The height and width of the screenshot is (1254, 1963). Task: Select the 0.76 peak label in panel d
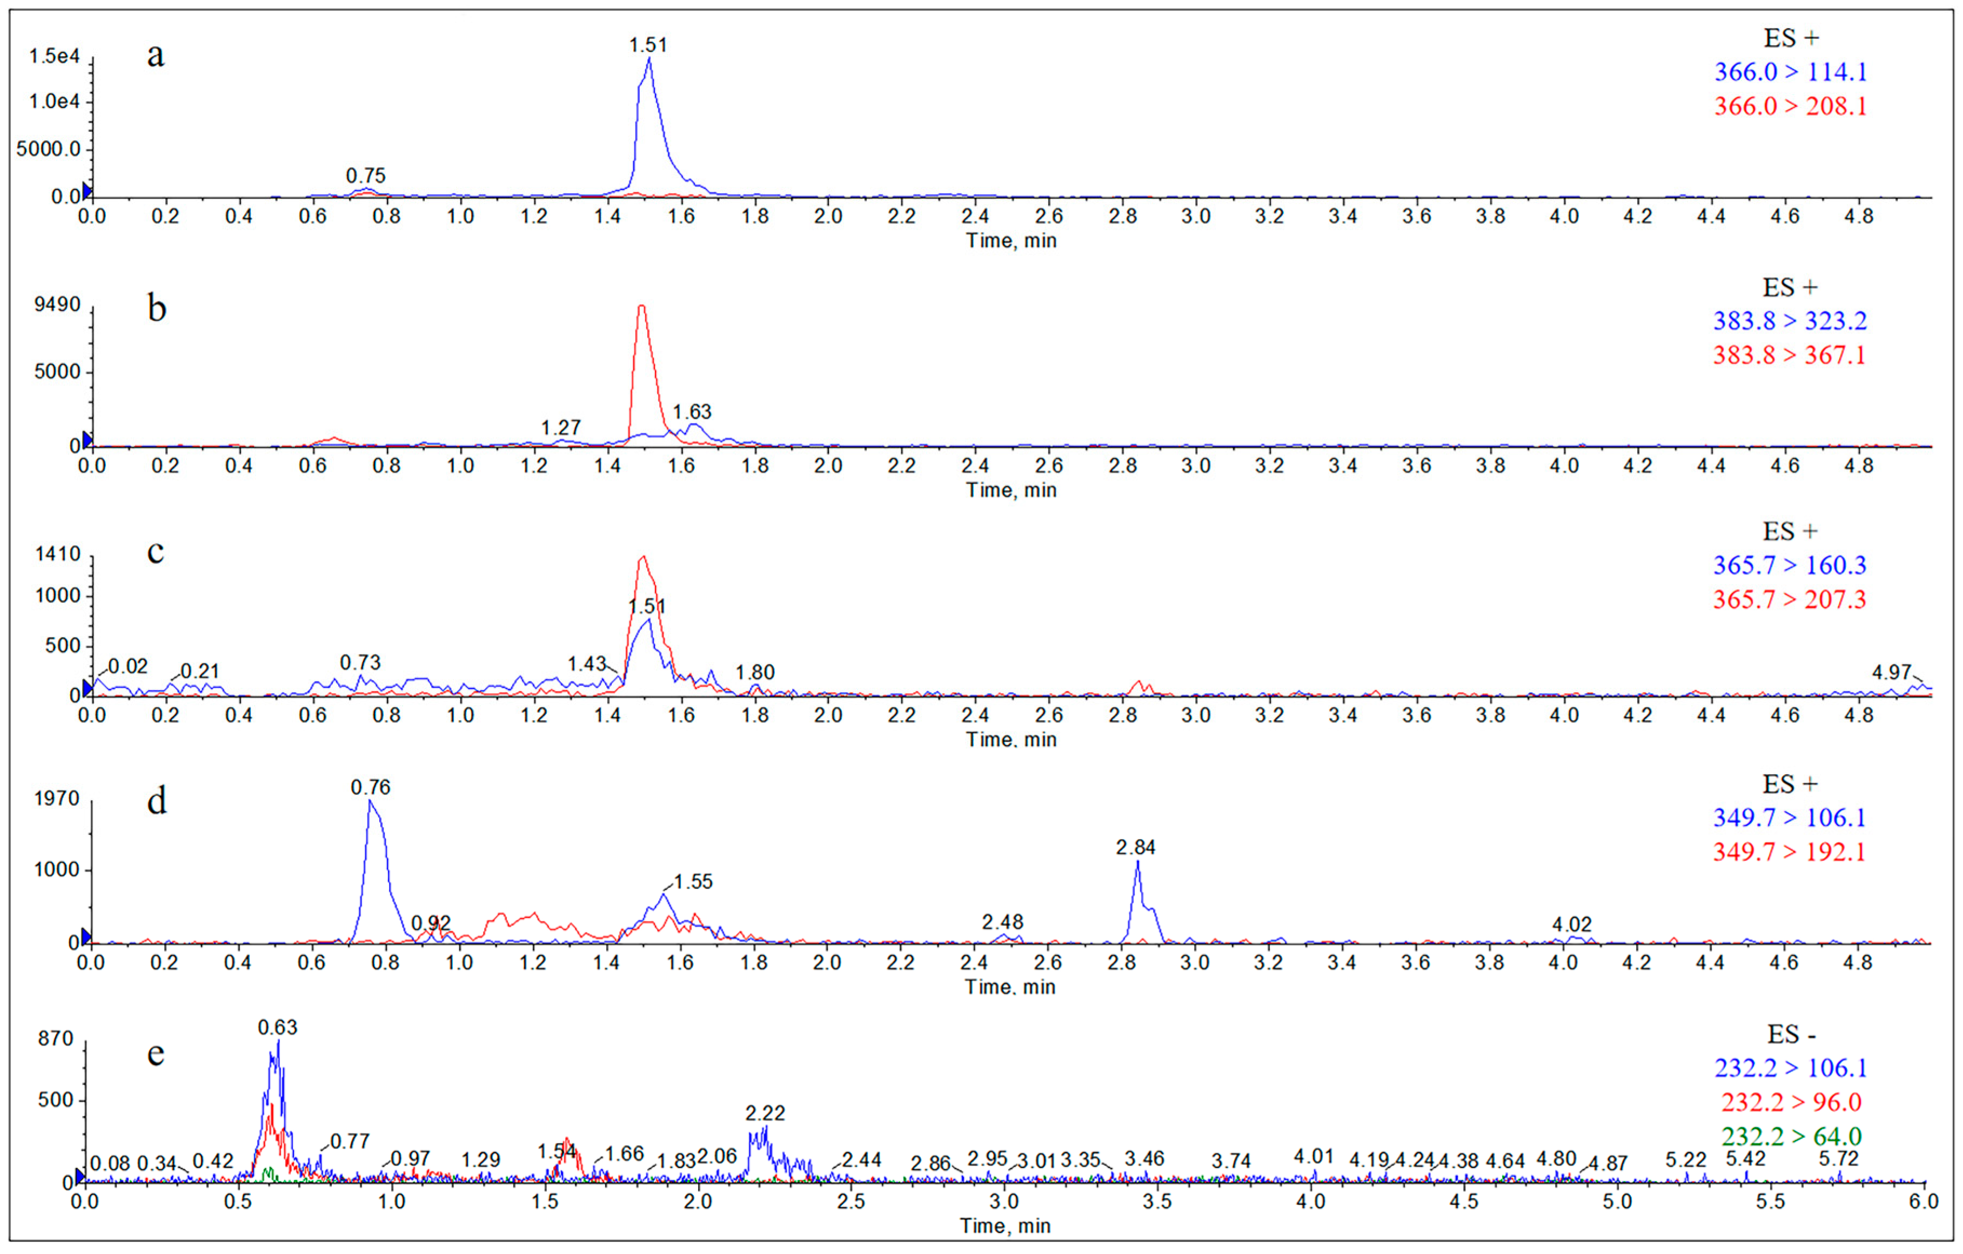tap(370, 787)
